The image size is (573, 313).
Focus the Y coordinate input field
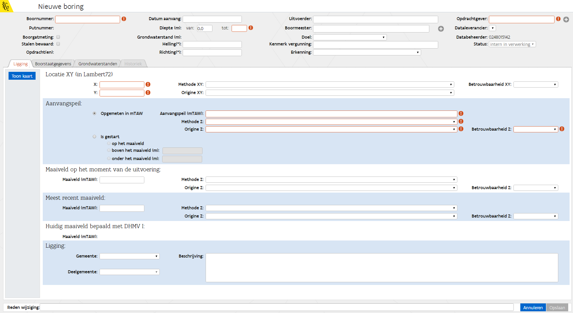pos(122,93)
